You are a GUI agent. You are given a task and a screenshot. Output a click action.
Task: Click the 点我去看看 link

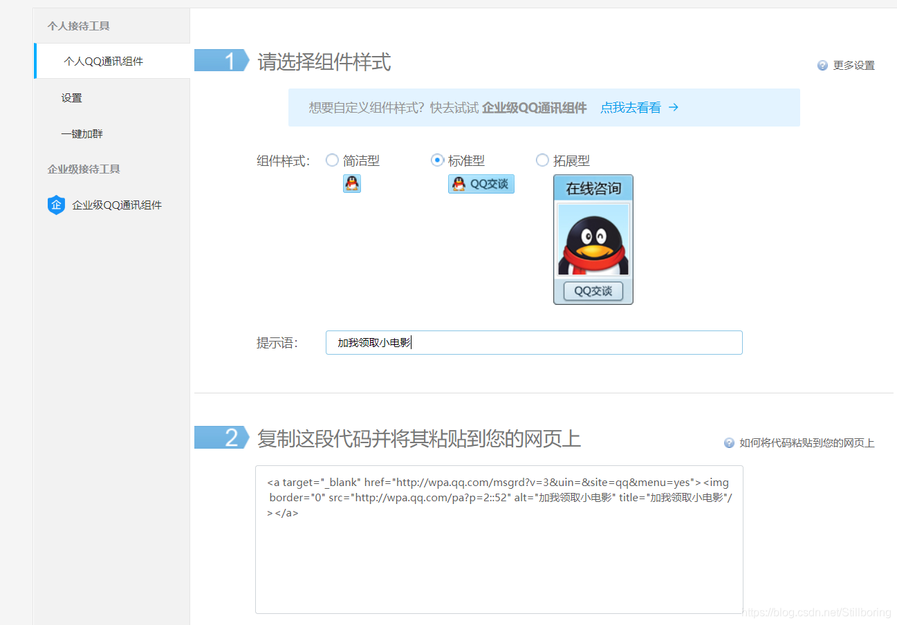(631, 108)
